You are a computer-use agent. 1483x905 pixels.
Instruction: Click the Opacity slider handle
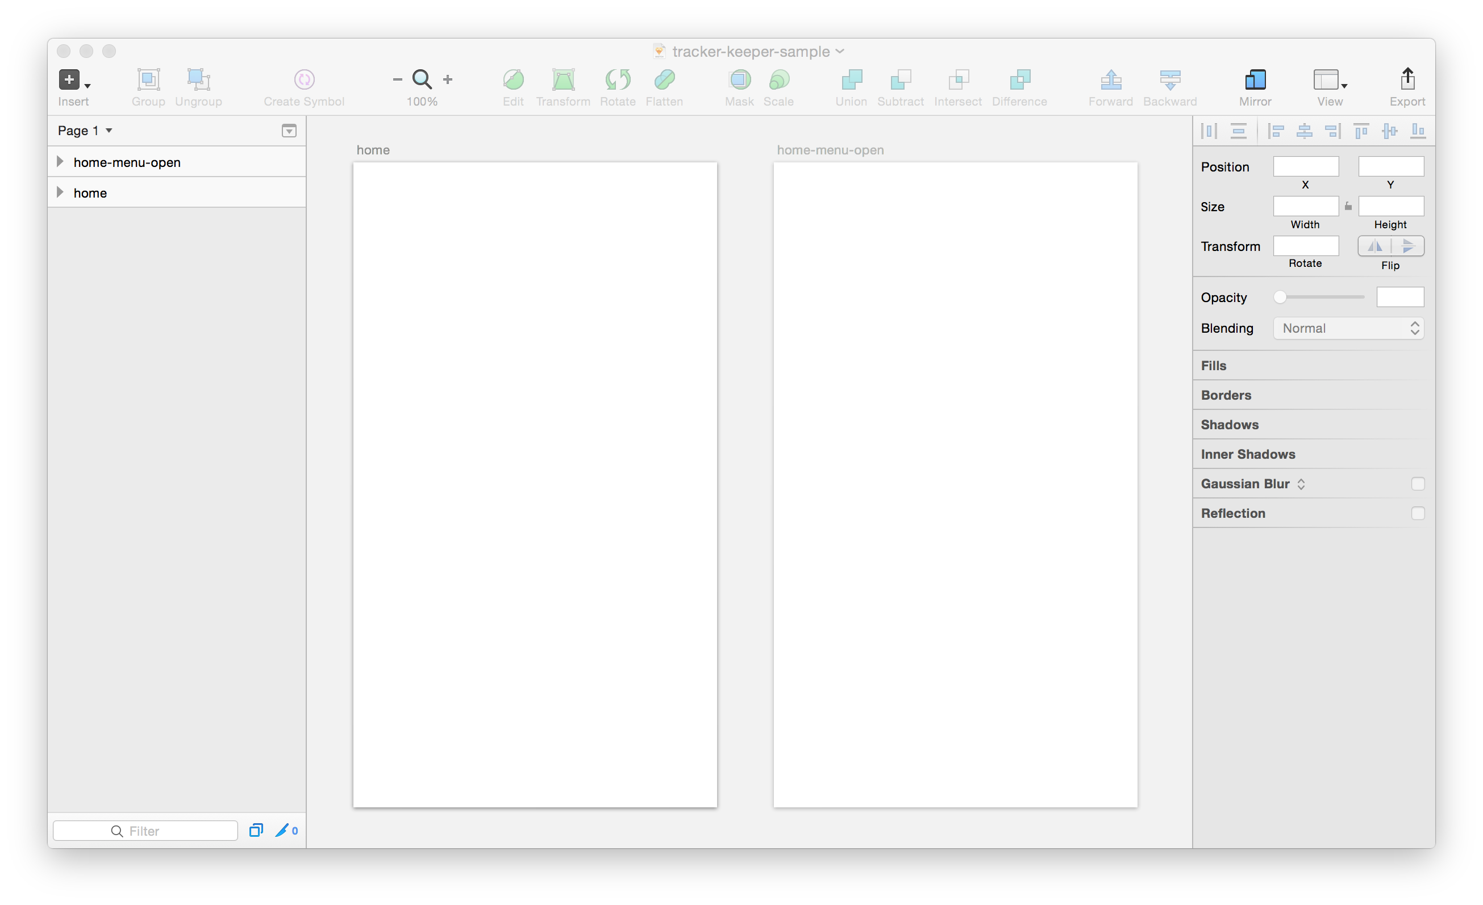pyautogui.click(x=1280, y=297)
